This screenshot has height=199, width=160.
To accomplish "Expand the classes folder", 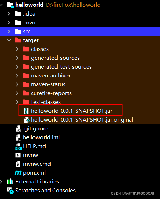I will pyautogui.click(x=17, y=49).
